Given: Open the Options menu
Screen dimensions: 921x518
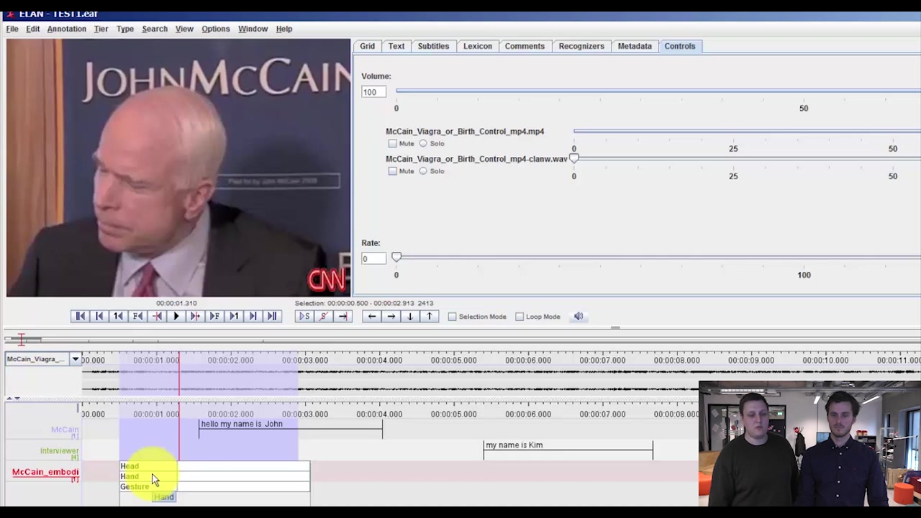Looking at the screenshot, I should click(216, 29).
